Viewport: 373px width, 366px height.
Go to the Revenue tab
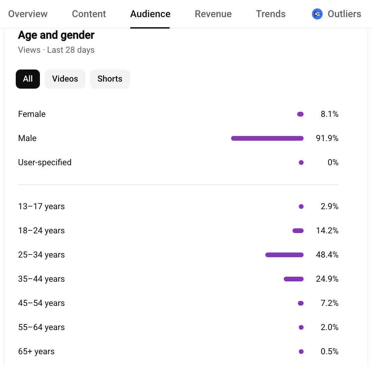(213, 14)
